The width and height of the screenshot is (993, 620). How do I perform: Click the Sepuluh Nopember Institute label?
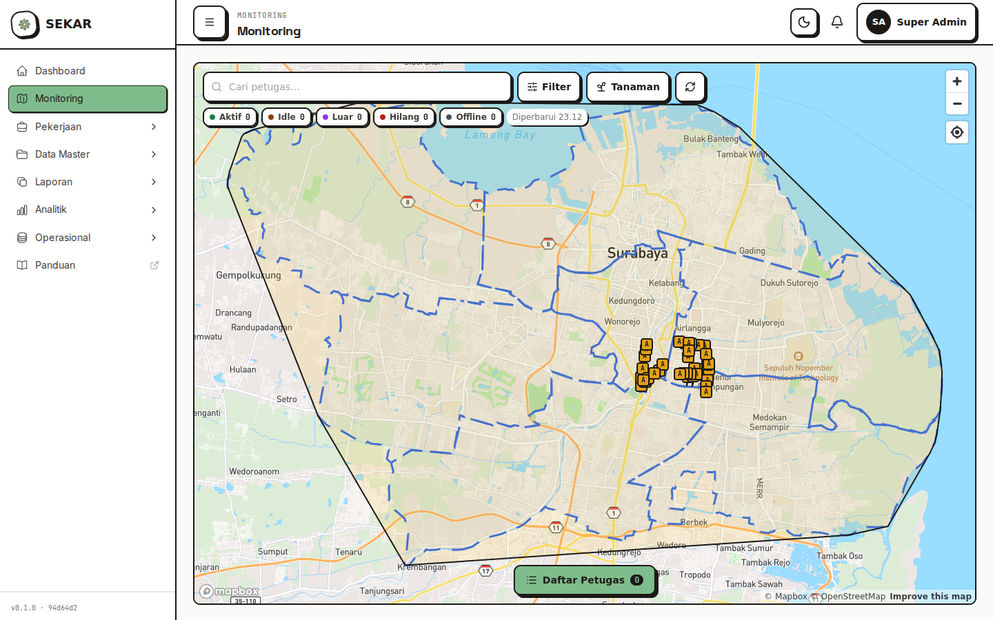799,373
